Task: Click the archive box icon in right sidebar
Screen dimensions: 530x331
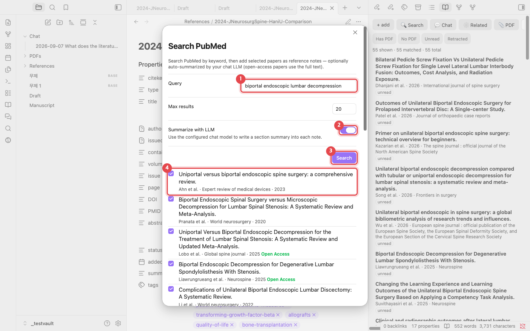Action: pyautogui.click(x=418, y=7)
